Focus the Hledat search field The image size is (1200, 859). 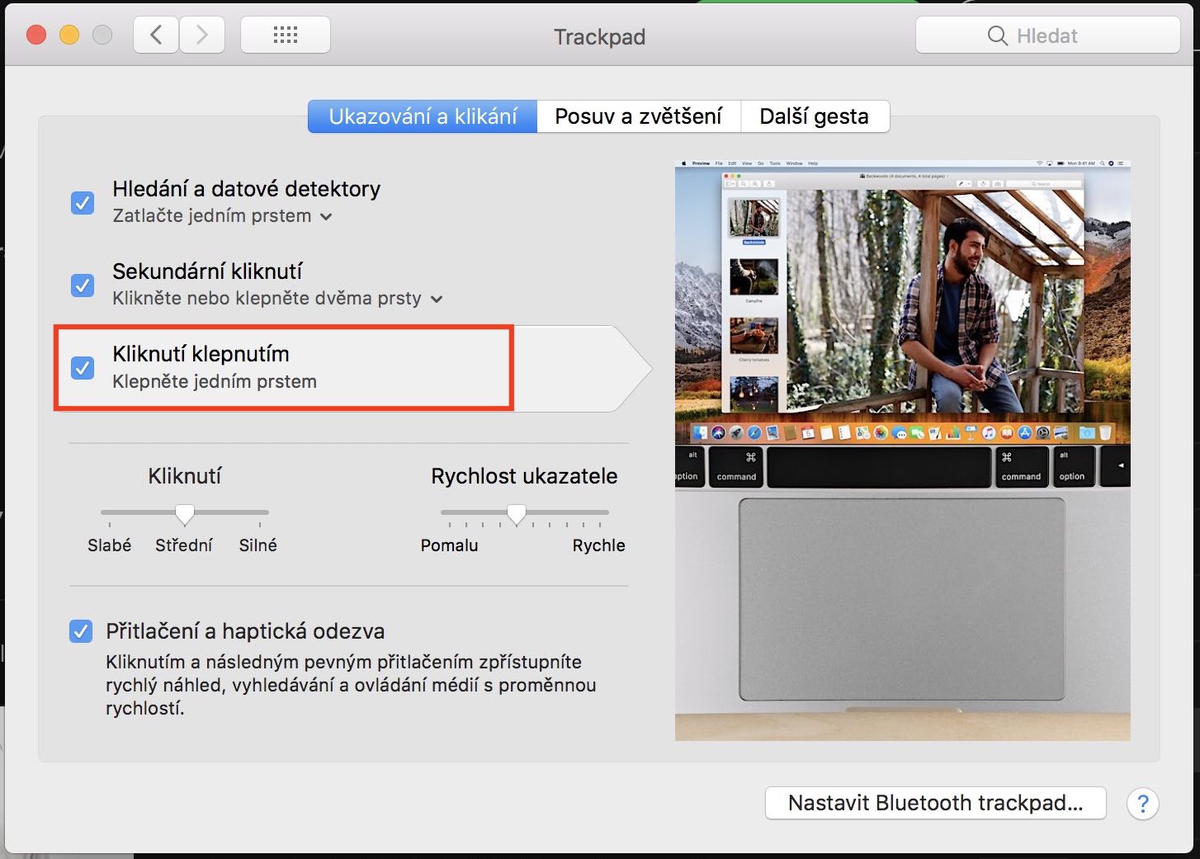coord(1048,35)
